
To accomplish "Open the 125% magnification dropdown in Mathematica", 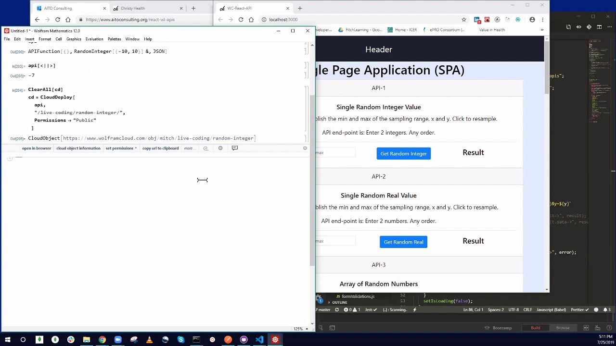I will pyautogui.click(x=300, y=329).
